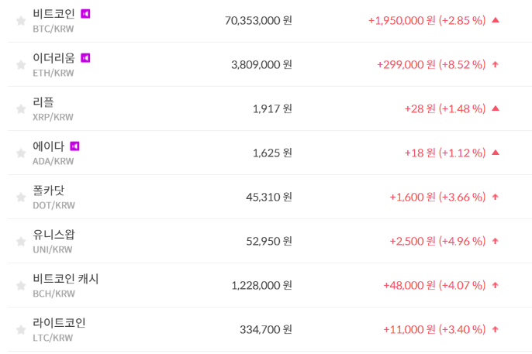Click the red triangle in the BTC/KRW row
The width and height of the screenshot is (532, 354).
pos(496,20)
